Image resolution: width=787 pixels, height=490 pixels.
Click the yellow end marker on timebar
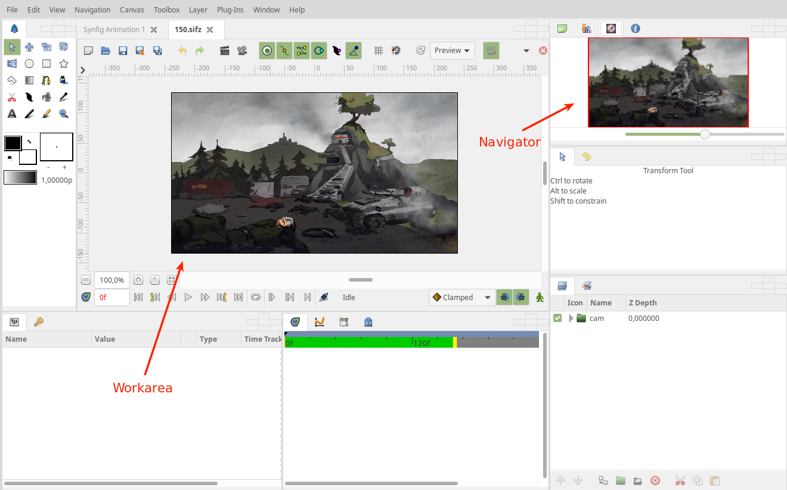(x=455, y=342)
